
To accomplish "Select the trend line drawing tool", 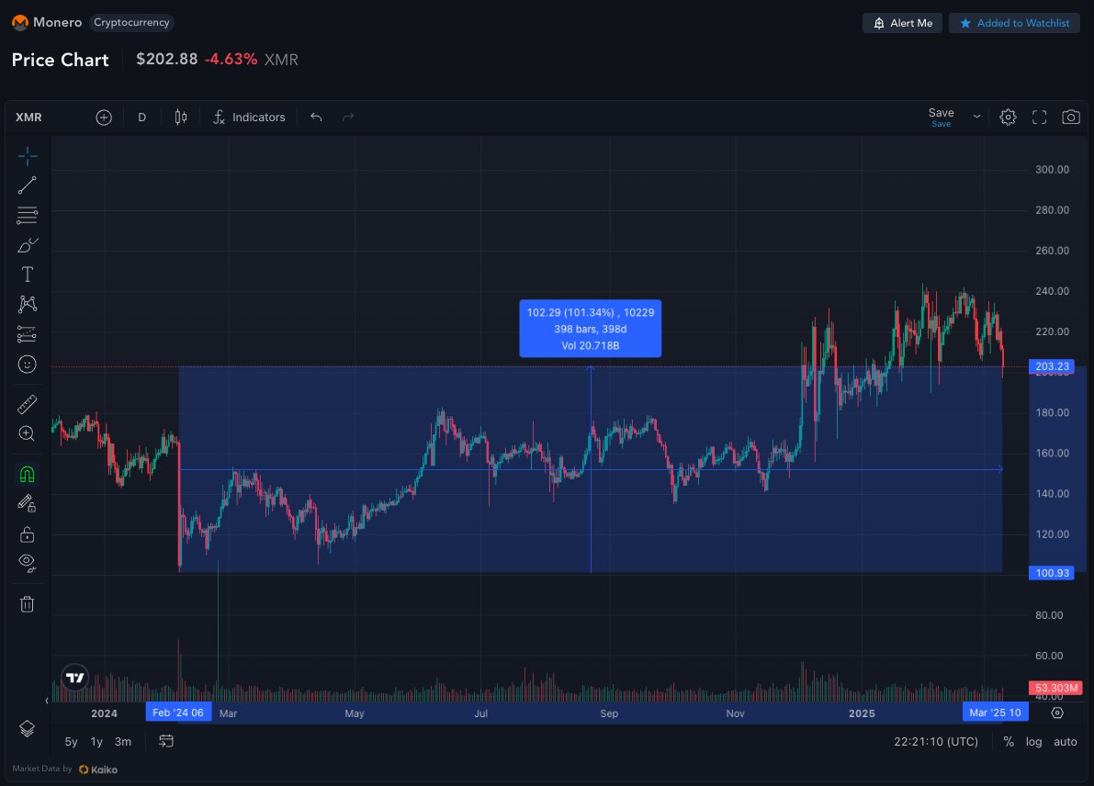I will [x=28, y=185].
